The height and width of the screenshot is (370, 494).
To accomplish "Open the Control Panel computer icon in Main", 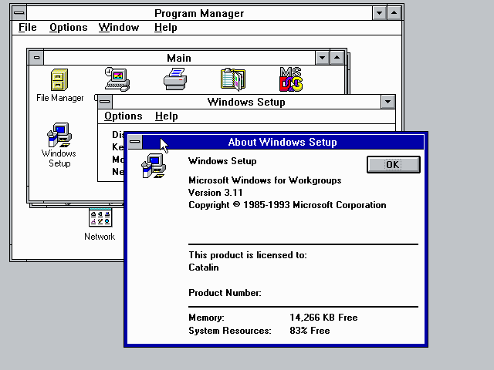I will click(117, 79).
